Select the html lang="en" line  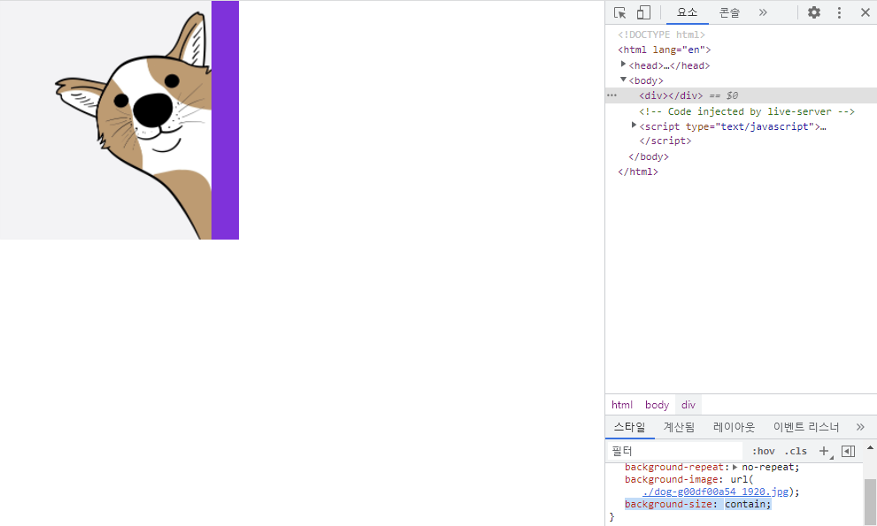tap(664, 50)
